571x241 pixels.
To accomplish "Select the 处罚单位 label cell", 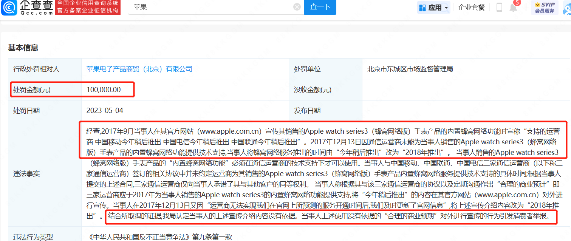I will coord(325,69).
